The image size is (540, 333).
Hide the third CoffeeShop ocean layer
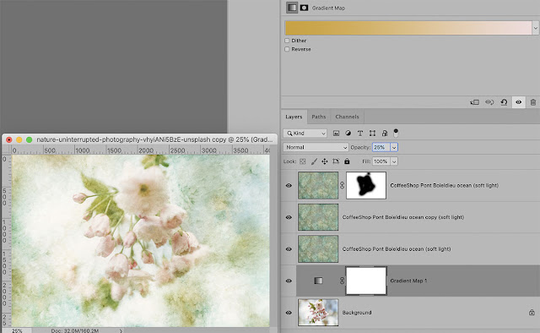[289, 249]
